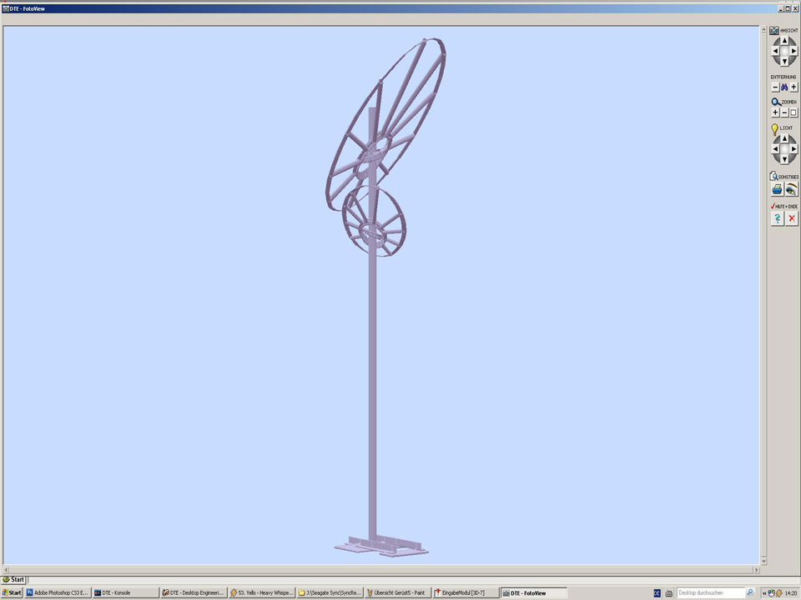The width and height of the screenshot is (801, 600).
Task: Move the light right with Licht arrow
Action: [794, 150]
